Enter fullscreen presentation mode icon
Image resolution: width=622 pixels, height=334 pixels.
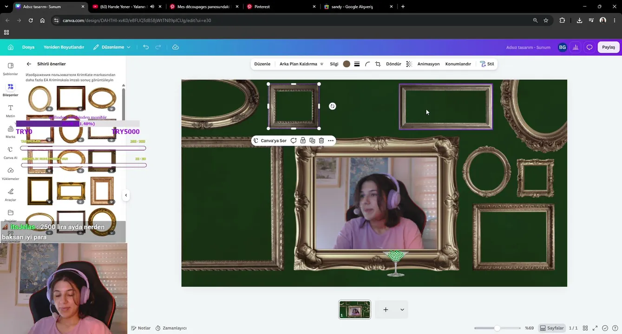(595, 328)
